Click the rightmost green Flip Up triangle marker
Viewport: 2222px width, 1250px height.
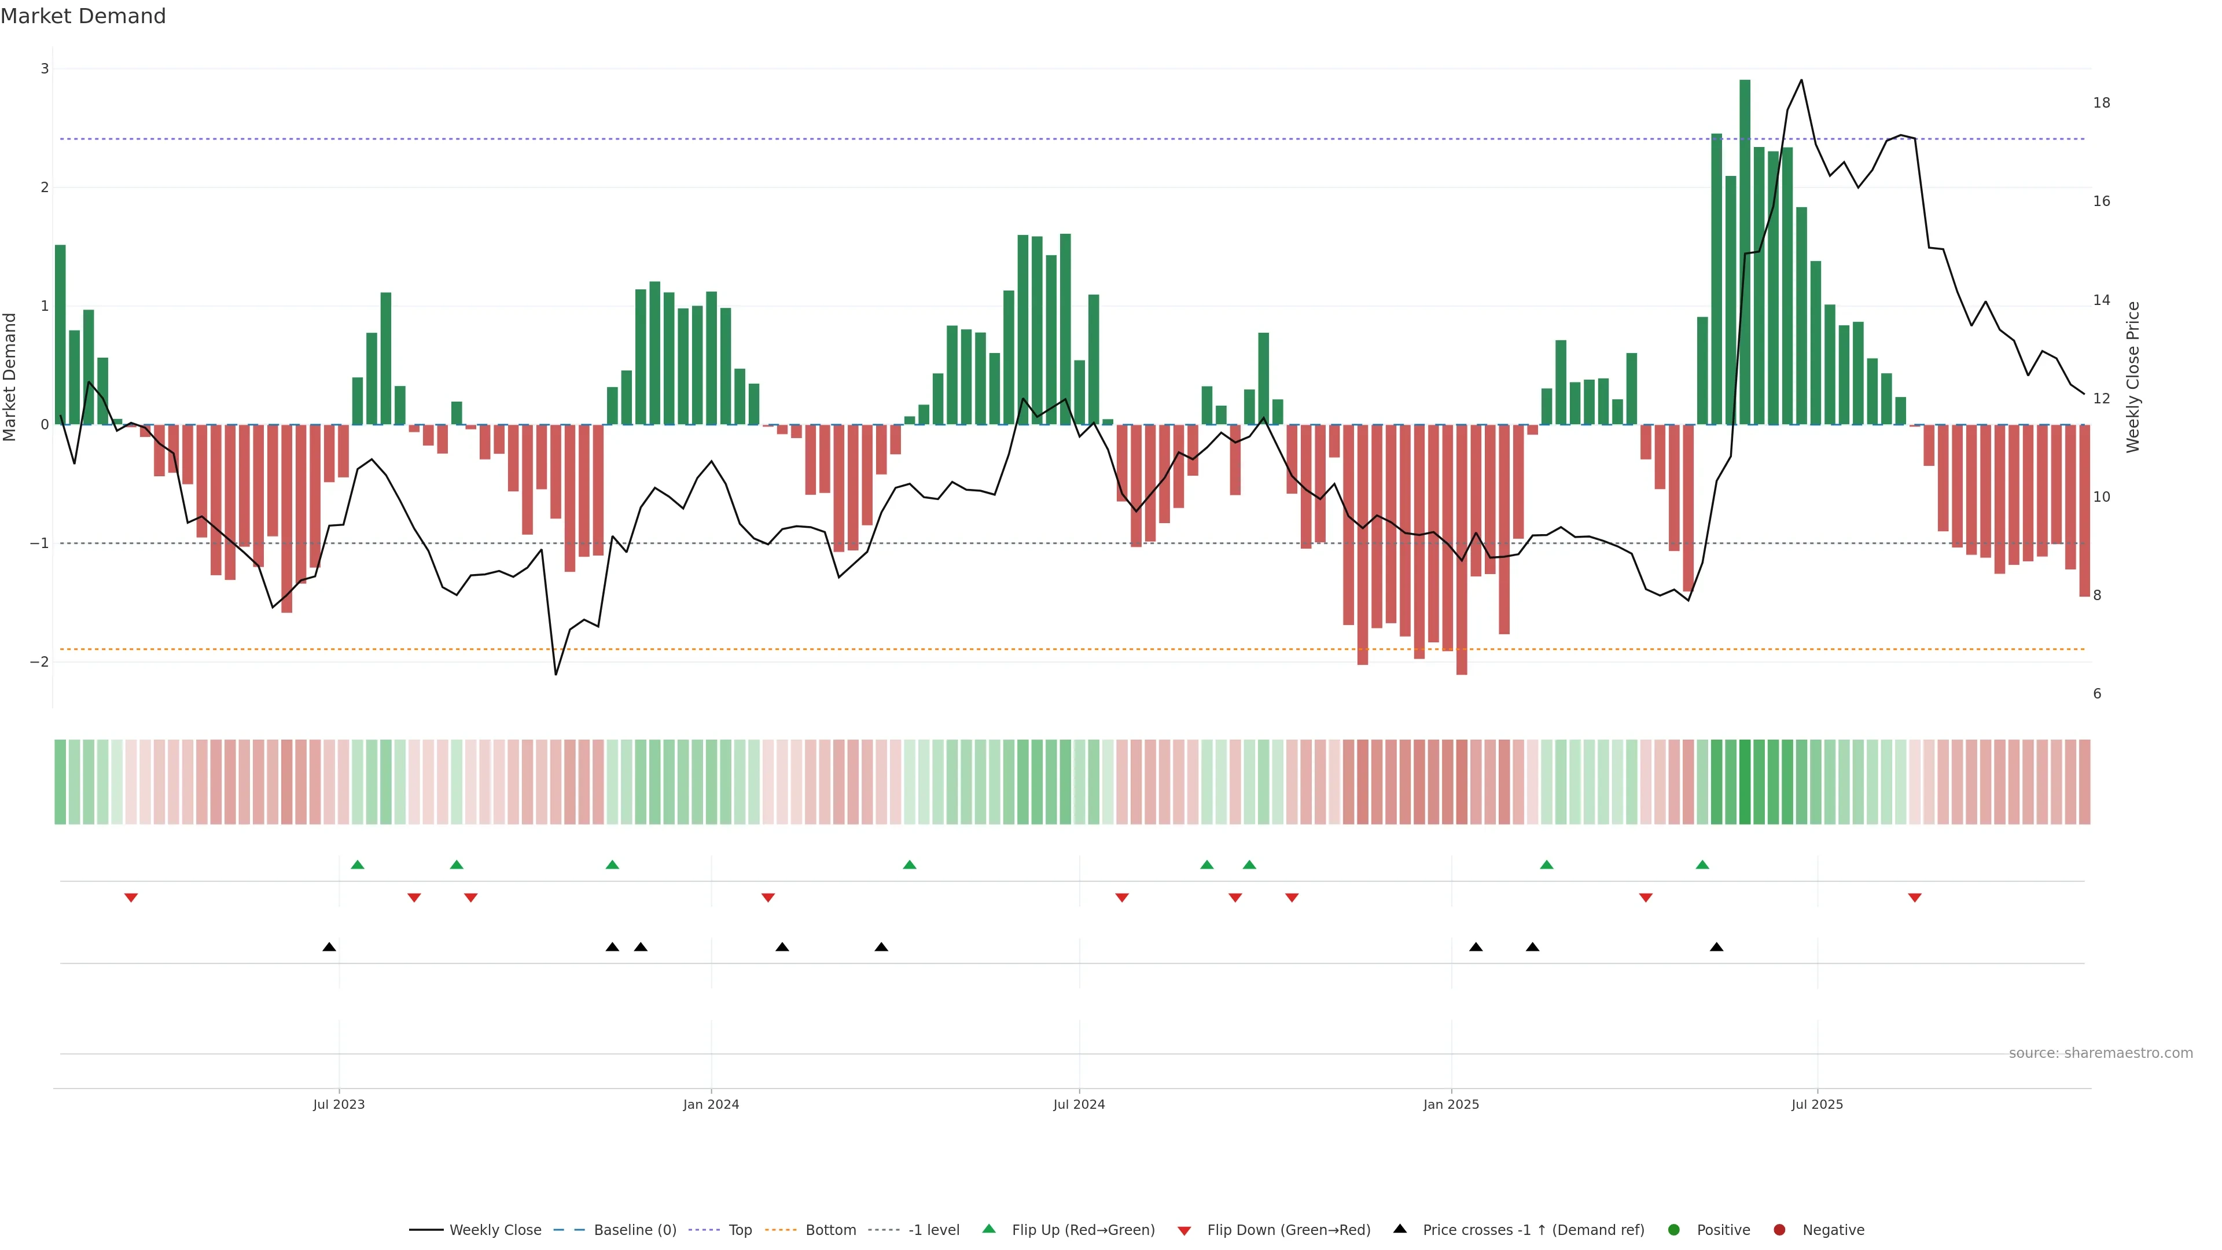click(x=1702, y=865)
